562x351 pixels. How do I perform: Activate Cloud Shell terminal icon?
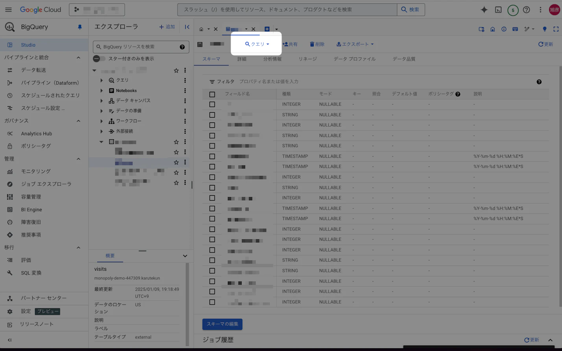click(498, 10)
